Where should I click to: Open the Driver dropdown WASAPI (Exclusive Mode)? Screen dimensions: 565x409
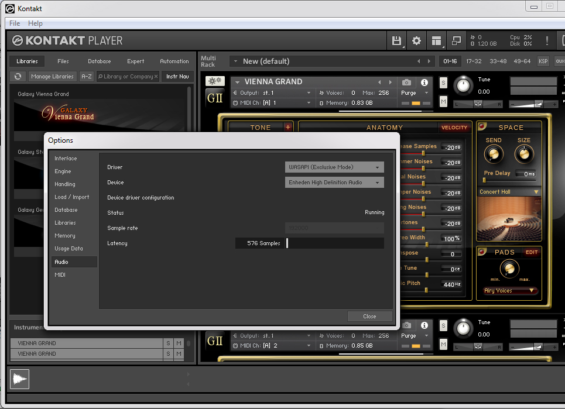point(334,167)
